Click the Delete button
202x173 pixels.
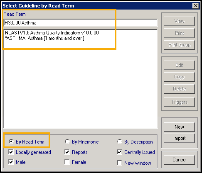tap(179, 89)
